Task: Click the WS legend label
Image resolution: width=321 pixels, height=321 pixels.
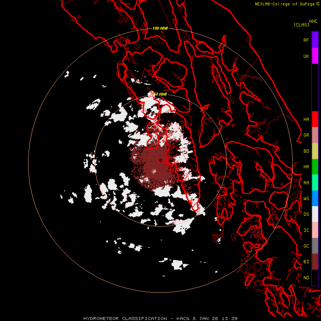Action: (306, 199)
